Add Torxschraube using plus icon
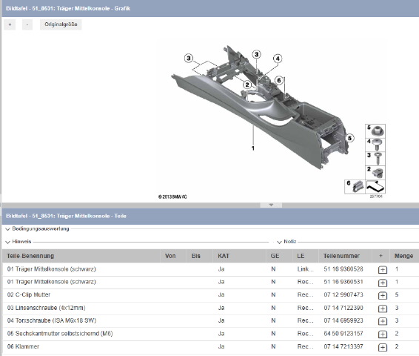419x356 pixels. tap(383, 321)
